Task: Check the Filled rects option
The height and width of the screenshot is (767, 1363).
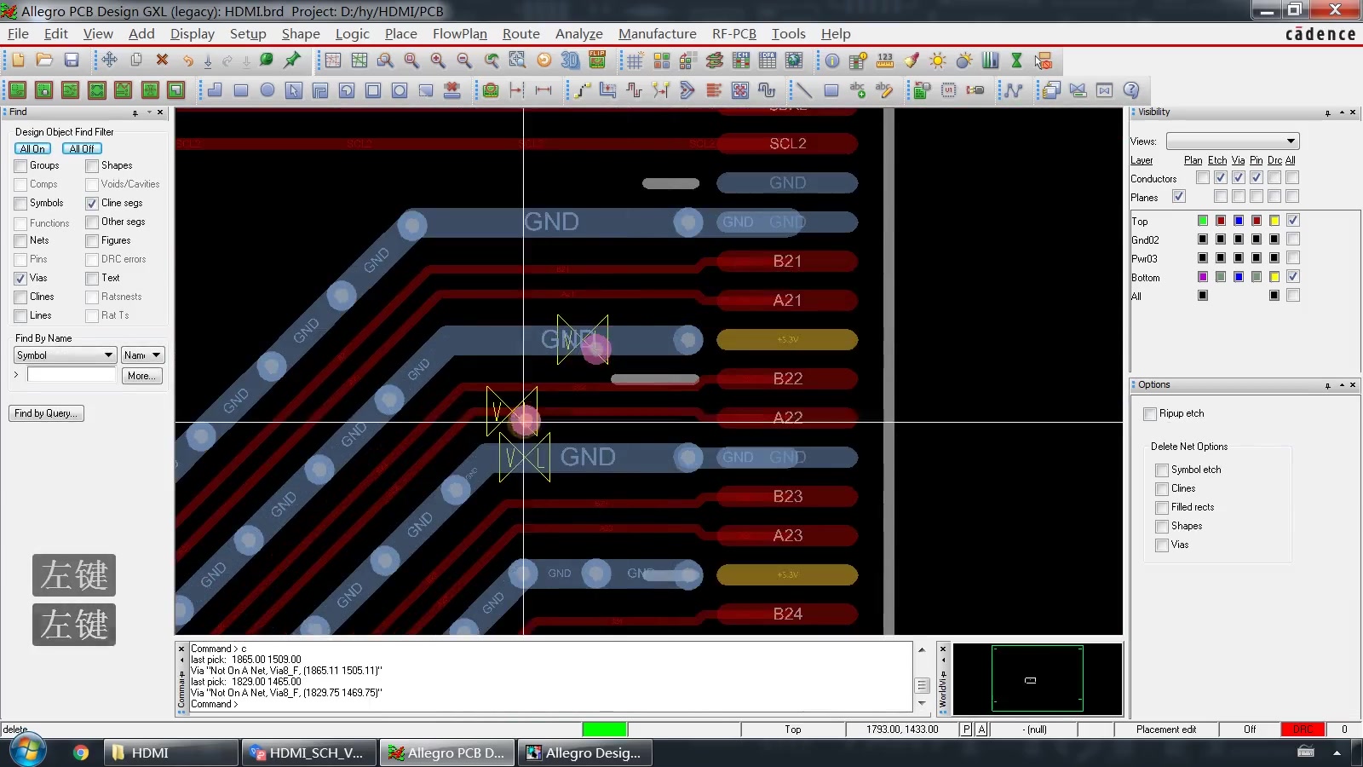Action: coord(1162,508)
